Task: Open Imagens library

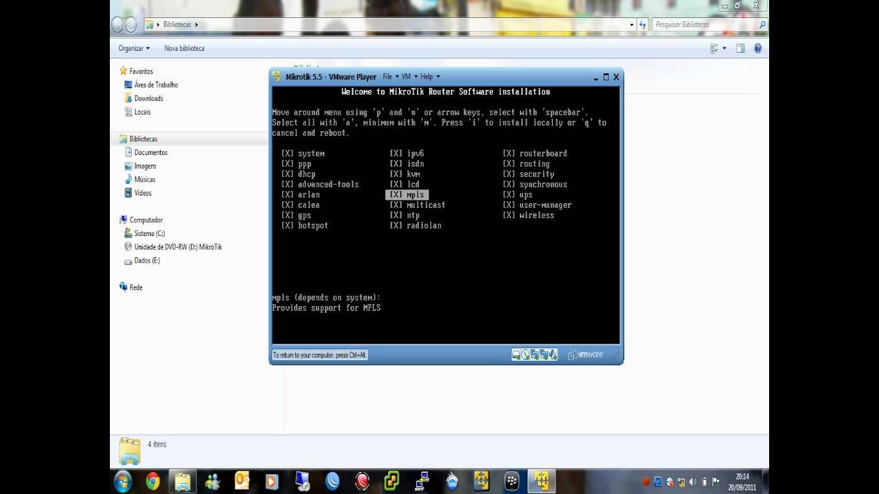Action: [x=146, y=166]
